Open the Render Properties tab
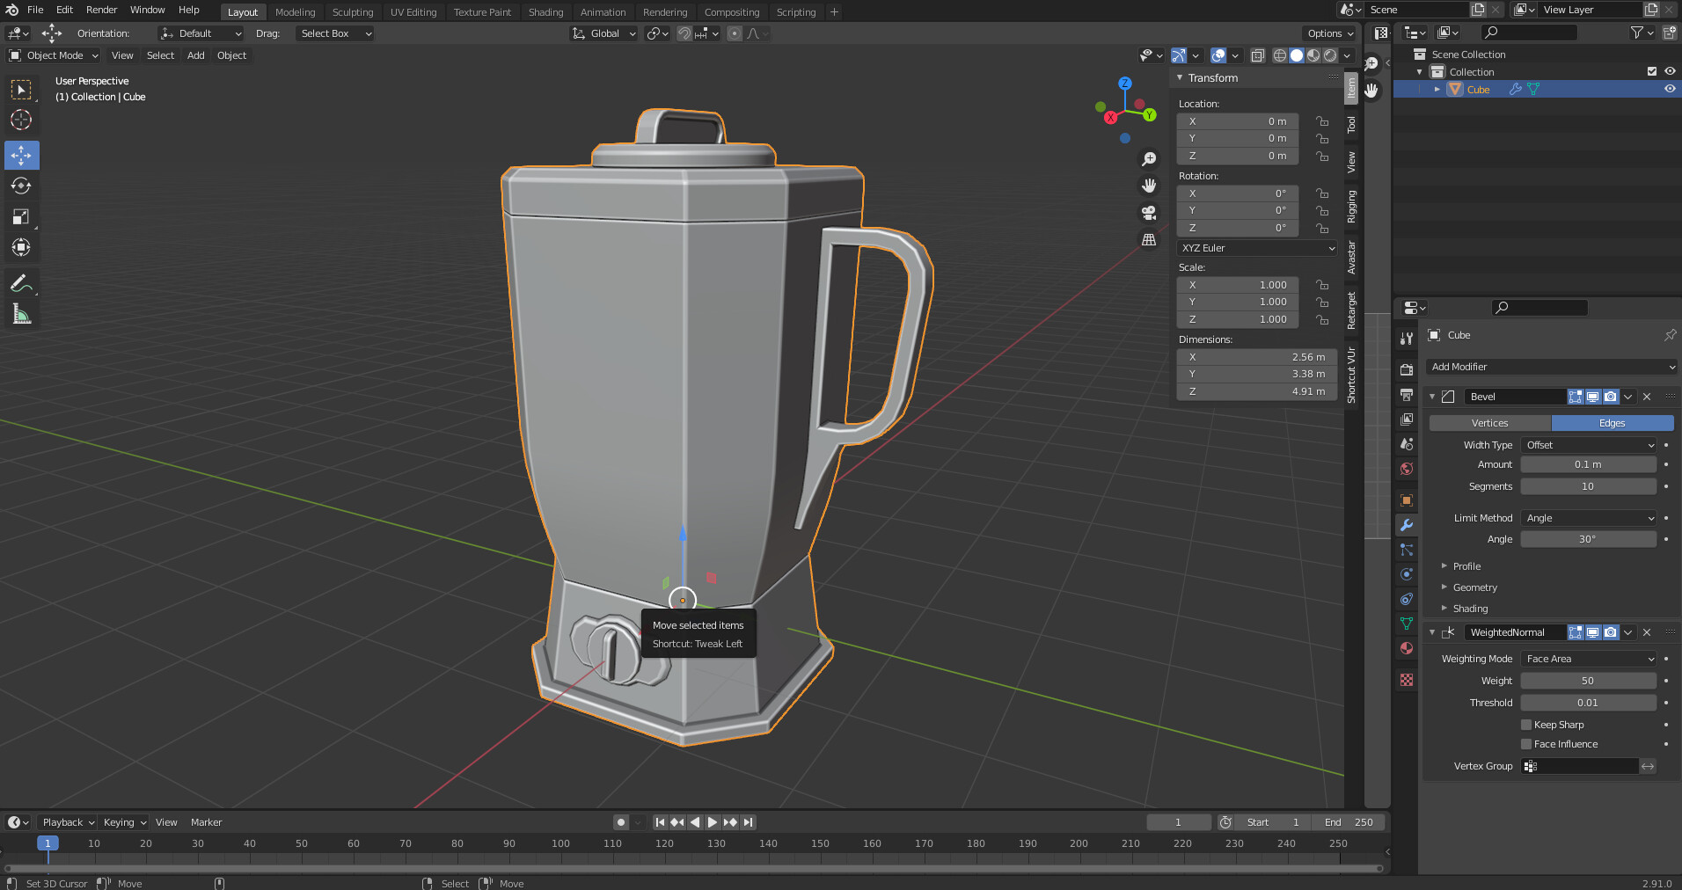 (x=1406, y=368)
